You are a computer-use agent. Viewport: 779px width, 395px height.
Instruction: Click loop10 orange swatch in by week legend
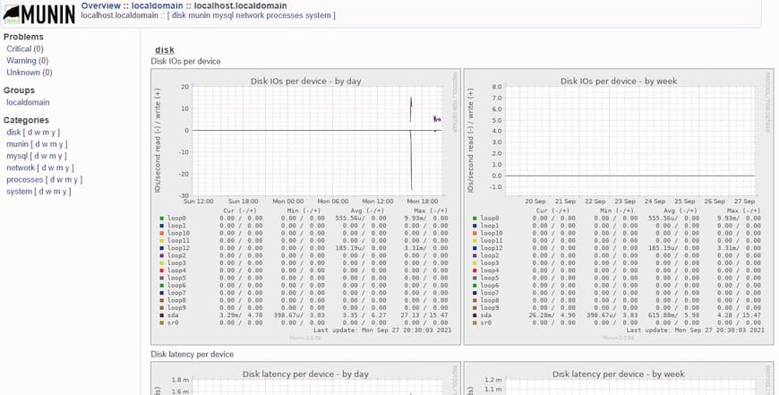[475, 233]
